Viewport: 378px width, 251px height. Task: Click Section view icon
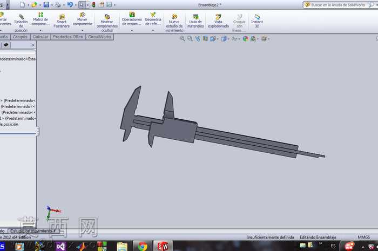click(205, 38)
